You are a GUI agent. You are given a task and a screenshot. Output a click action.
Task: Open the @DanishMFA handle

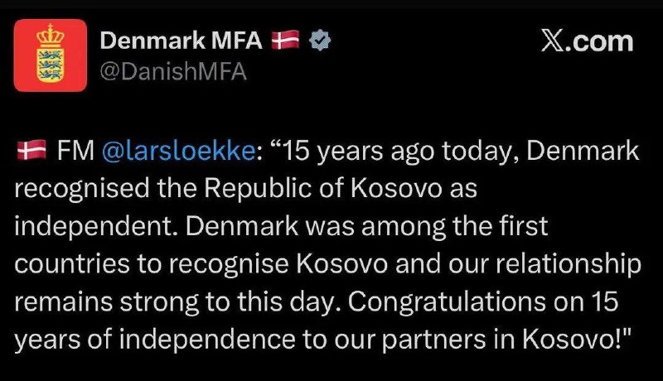pyautogui.click(x=172, y=72)
